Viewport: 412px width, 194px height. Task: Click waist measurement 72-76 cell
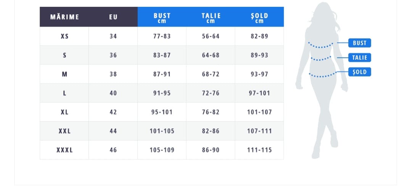(211, 93)
